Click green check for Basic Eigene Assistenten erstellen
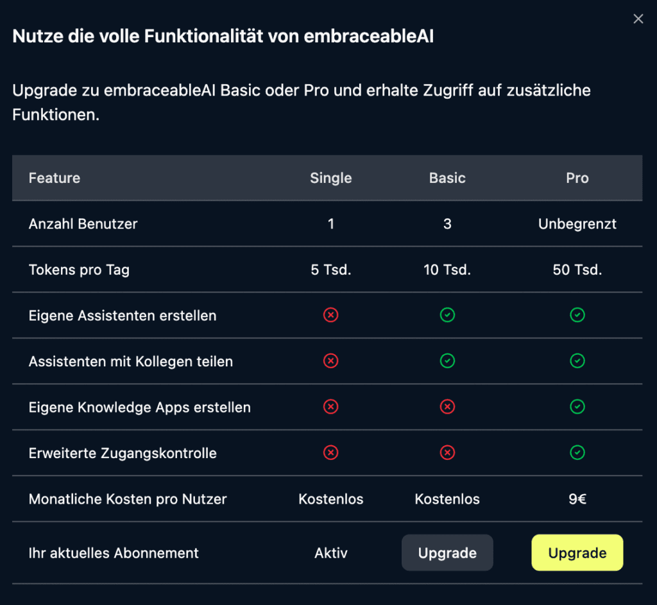The image size is (657, 605). [x=447, y=315]
